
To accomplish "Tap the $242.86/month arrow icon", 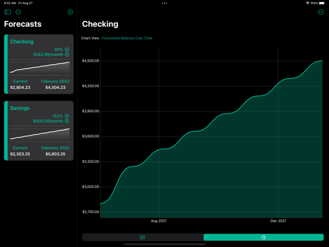I will 67,55.
